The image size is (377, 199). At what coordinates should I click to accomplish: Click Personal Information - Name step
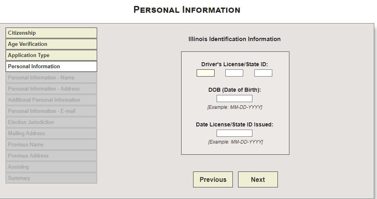tap(51, 78)
